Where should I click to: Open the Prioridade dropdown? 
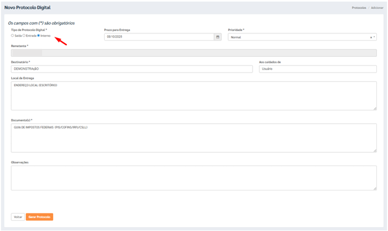(297, 37)
